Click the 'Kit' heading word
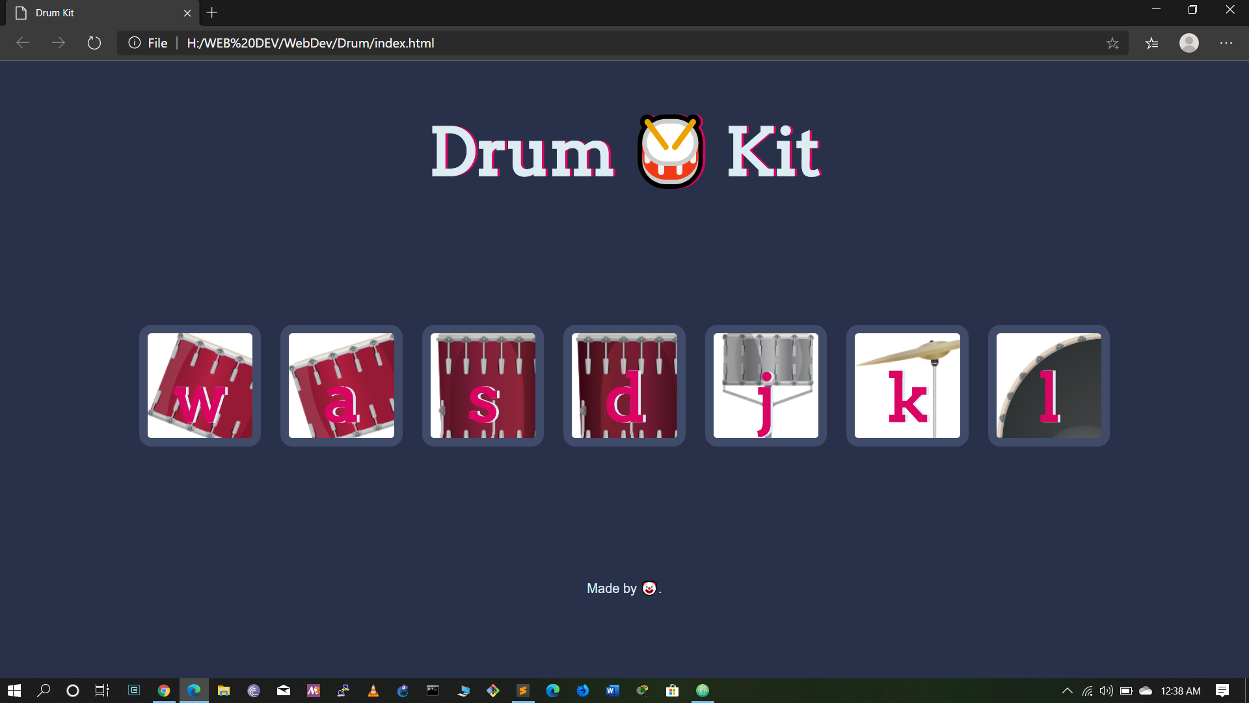The width and height of the screenshot is (1249, 703). tap(773, 152)
